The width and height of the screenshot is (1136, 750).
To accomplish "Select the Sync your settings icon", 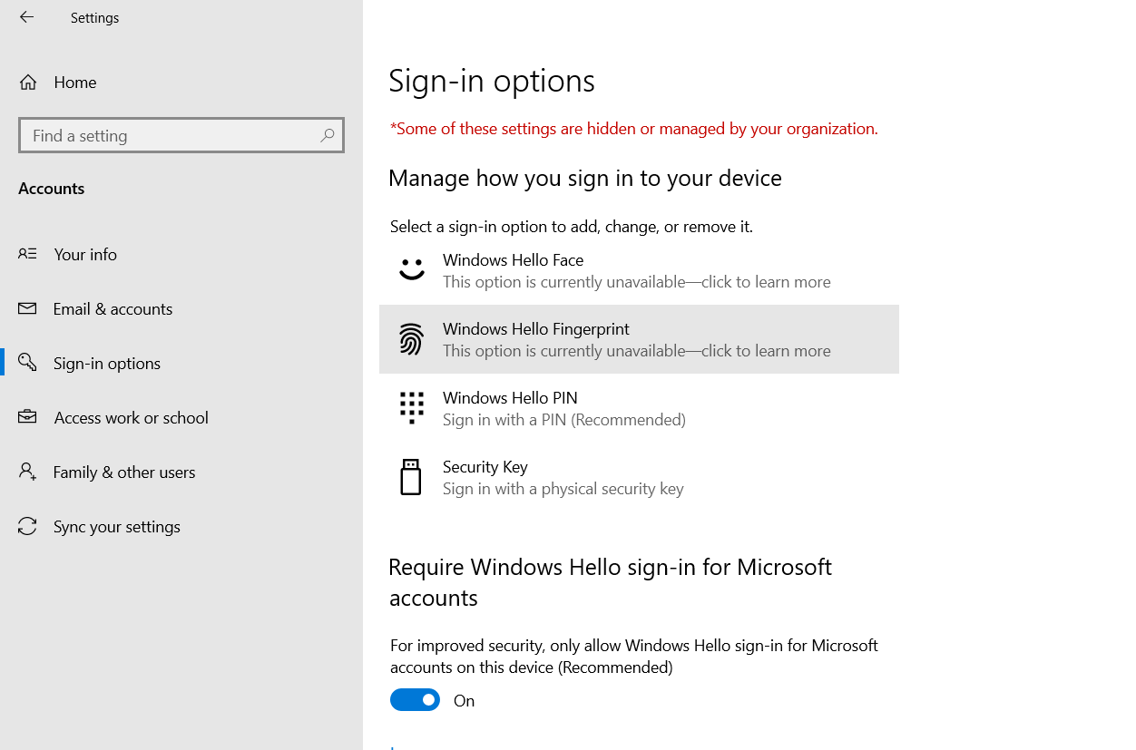I will [x=27, y=526].
